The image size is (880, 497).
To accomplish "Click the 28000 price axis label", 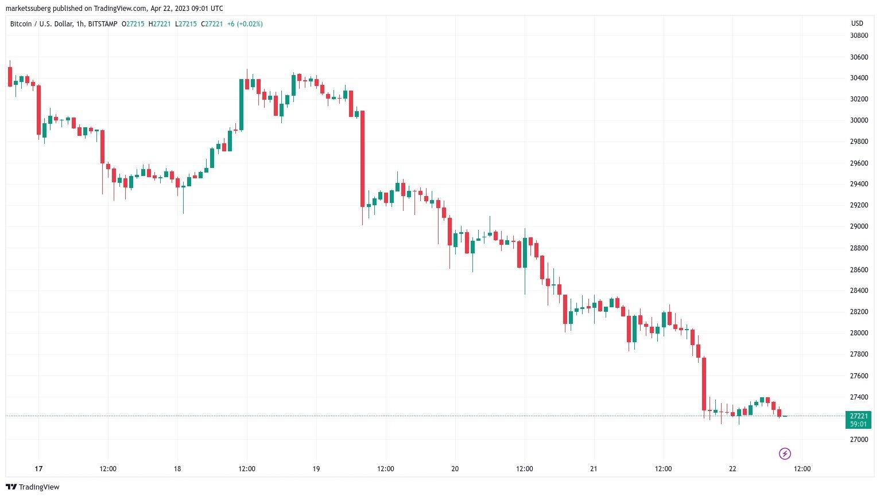I will click(859, 333).
